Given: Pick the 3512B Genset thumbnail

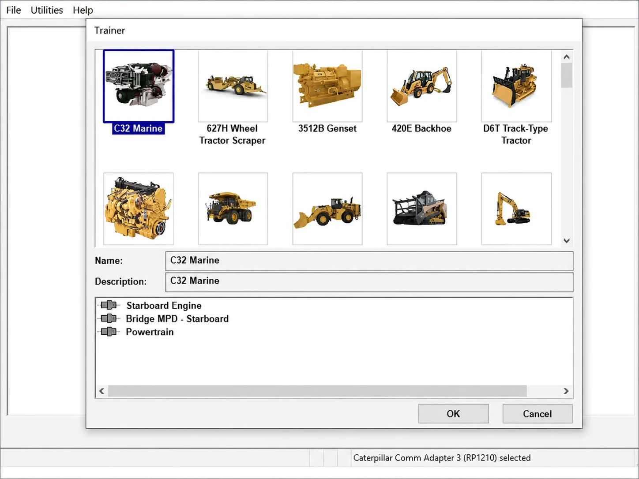Looking at the screenshot, I should [x=327, y=86].
